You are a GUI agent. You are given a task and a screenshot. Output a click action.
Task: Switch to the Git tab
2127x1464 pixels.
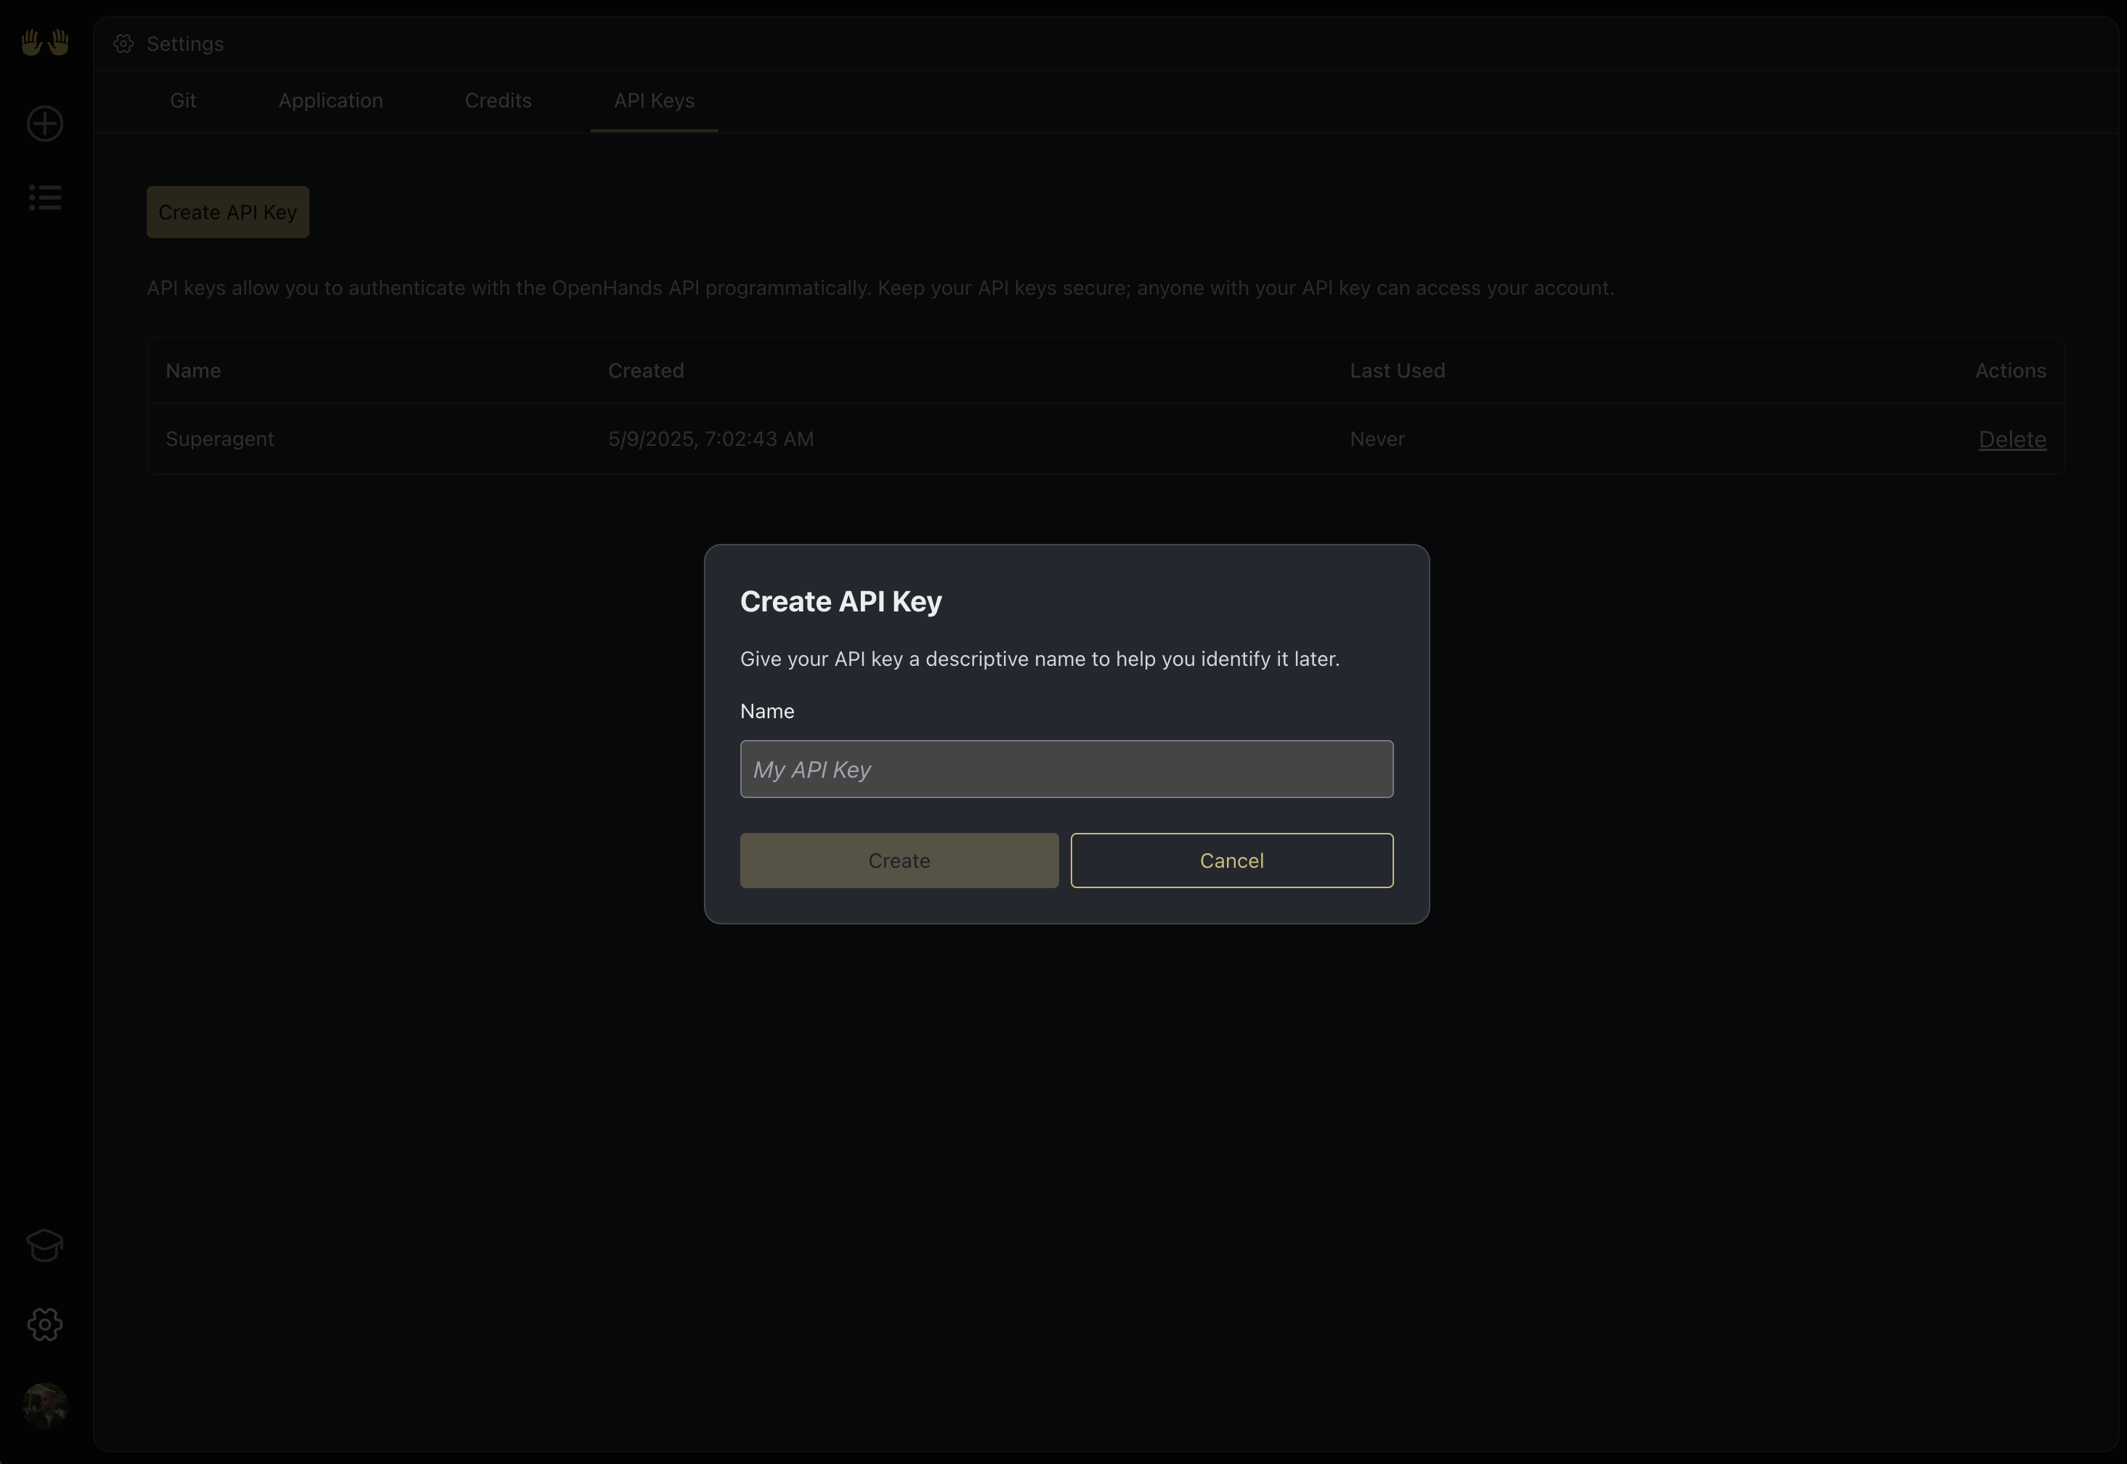coord(182,101)
